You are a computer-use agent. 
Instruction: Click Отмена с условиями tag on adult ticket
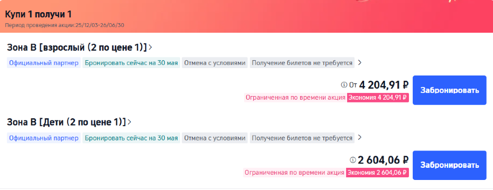[215, 63]
